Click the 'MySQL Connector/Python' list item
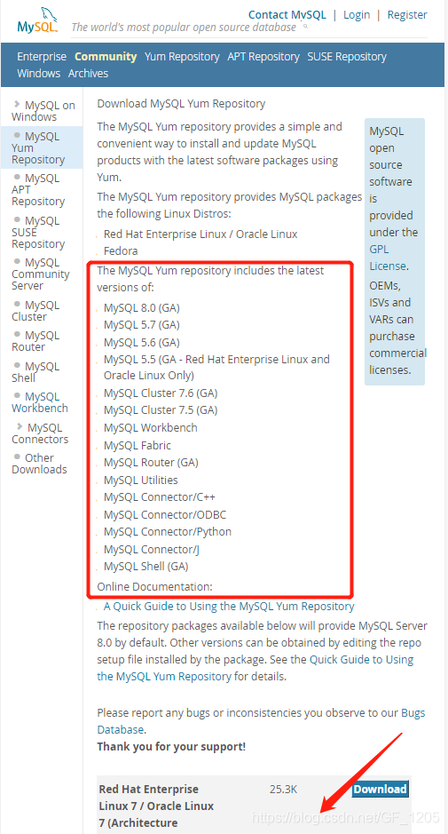Image resolution: width=448 pixels, height=834 pixels. pos(168,532)
